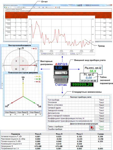The width and height of the screenshot is (113, 150).
Task: Toggle the IC current vector legend entry
Action: pyautogui.click(x=37, y=82)
